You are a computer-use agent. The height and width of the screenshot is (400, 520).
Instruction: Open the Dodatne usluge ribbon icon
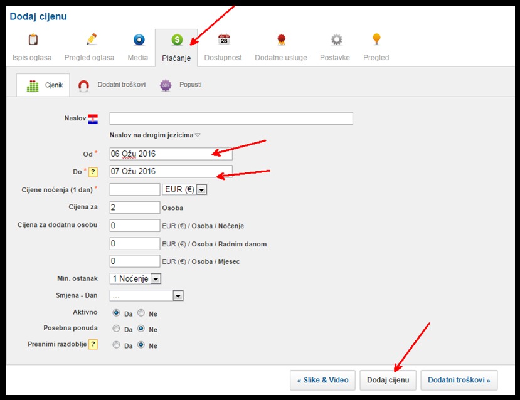click(281, 40)
